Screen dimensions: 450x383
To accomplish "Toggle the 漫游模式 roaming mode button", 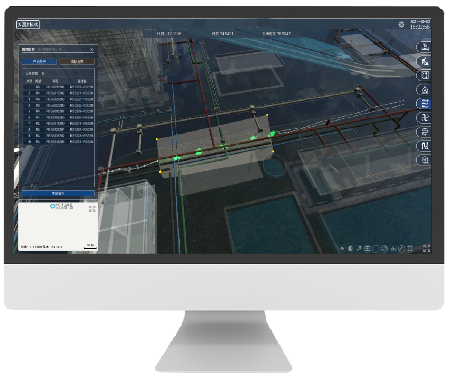I will (28, 25).
